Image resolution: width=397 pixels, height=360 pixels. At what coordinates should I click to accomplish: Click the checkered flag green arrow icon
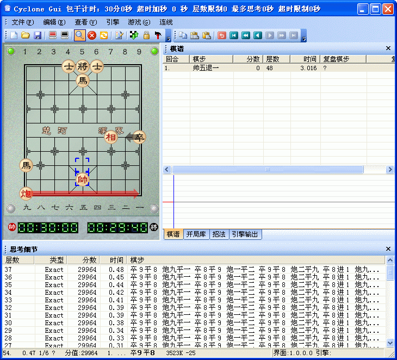click(134, 35)
